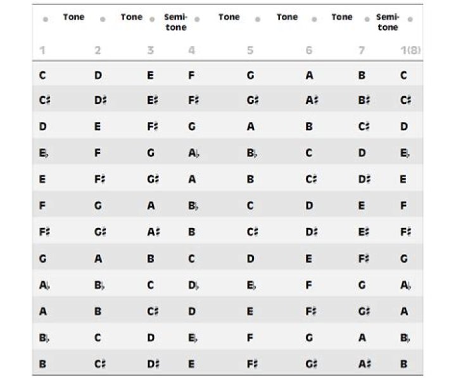Click 'B♯' in the C♯ major row
This screenshot has width=456, height=378.
pos(364,100)
